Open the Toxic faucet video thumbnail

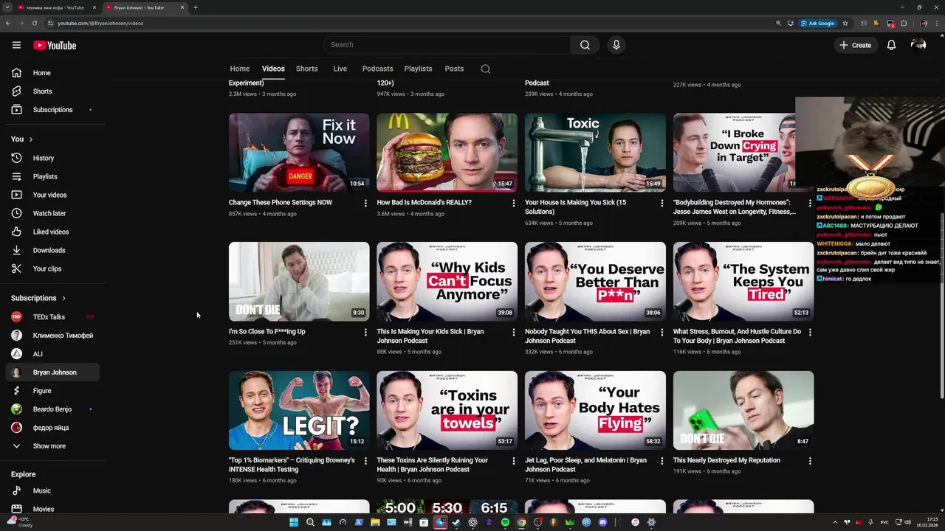pyautogui.click(x=595, y=153)
